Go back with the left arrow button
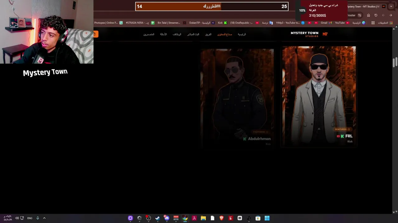398x223 pixels. [383, 15]
